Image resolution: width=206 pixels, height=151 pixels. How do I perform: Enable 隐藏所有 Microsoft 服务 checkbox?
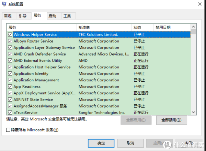[x=9, y=130]
